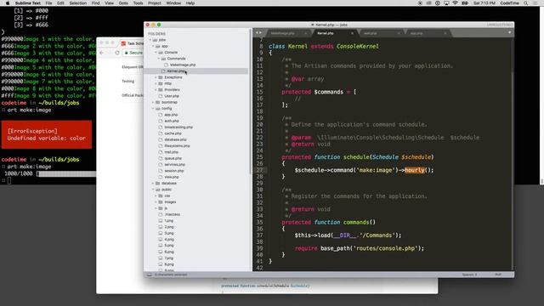Click Testing link in browser sidebar
The width and height of the screenshot is (544, 306).
127,82
